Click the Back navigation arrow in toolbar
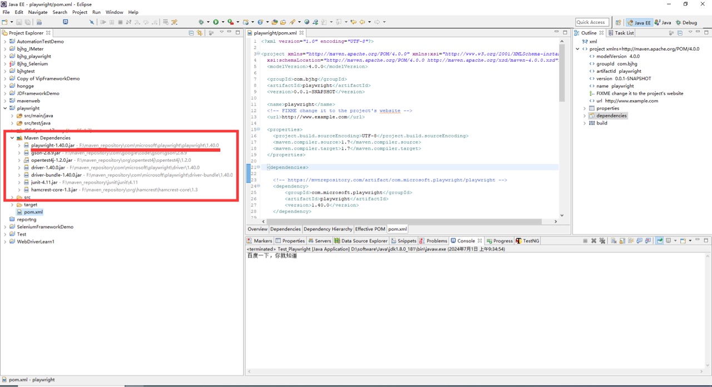The image size is (712, 387). 362,22
